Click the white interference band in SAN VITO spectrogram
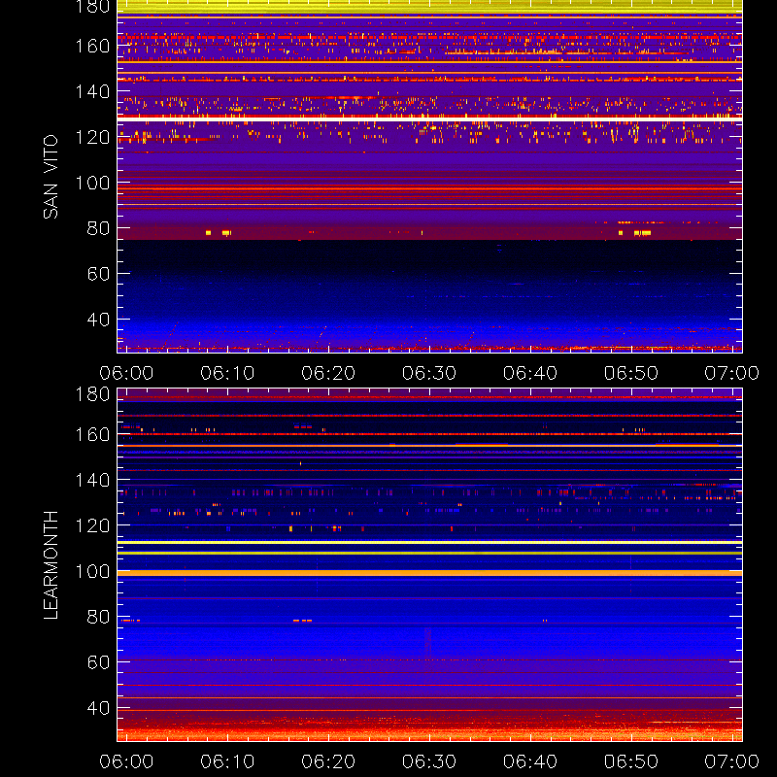 pos(429,119)
